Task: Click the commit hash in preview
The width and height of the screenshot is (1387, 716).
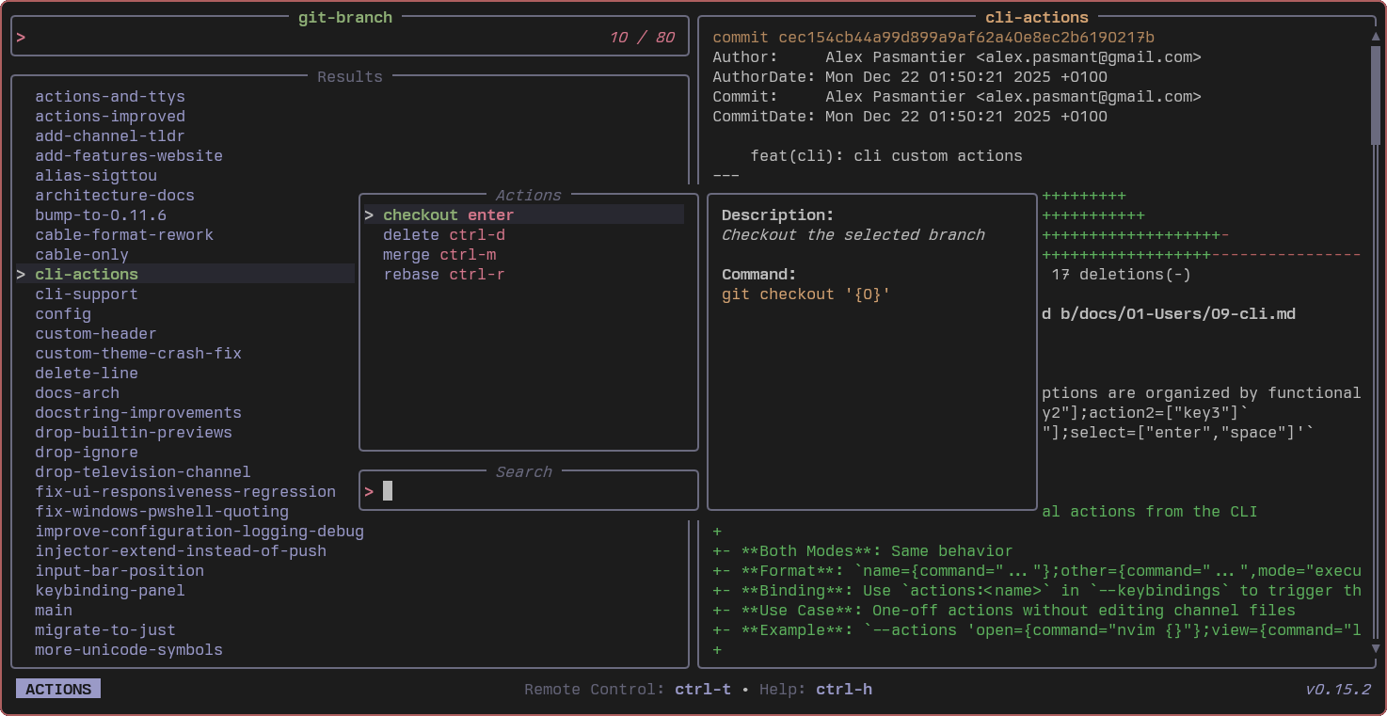Action: click(966, 38)
